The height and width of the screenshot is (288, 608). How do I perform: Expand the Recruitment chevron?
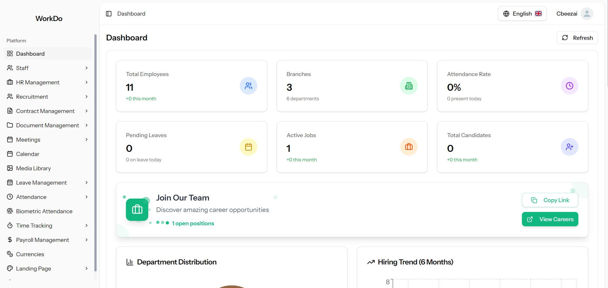coord(86,96)
